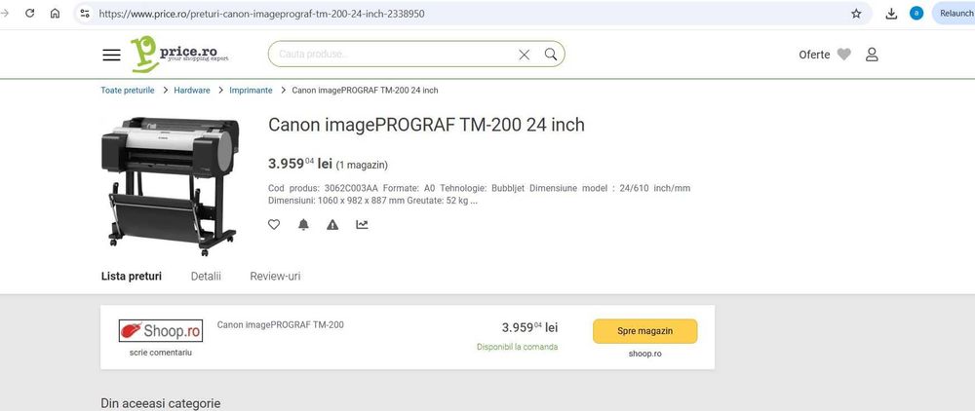
Task: Open user account icon in header
Action: click(872, 55)
